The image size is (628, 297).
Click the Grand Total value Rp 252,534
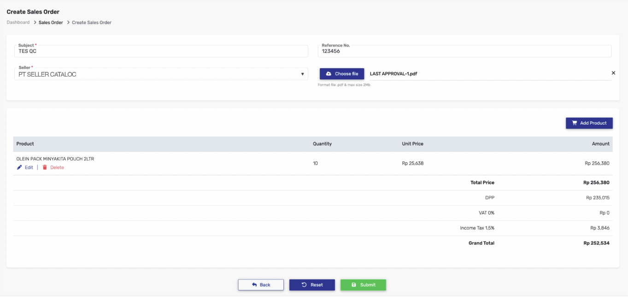click(596, 243)
